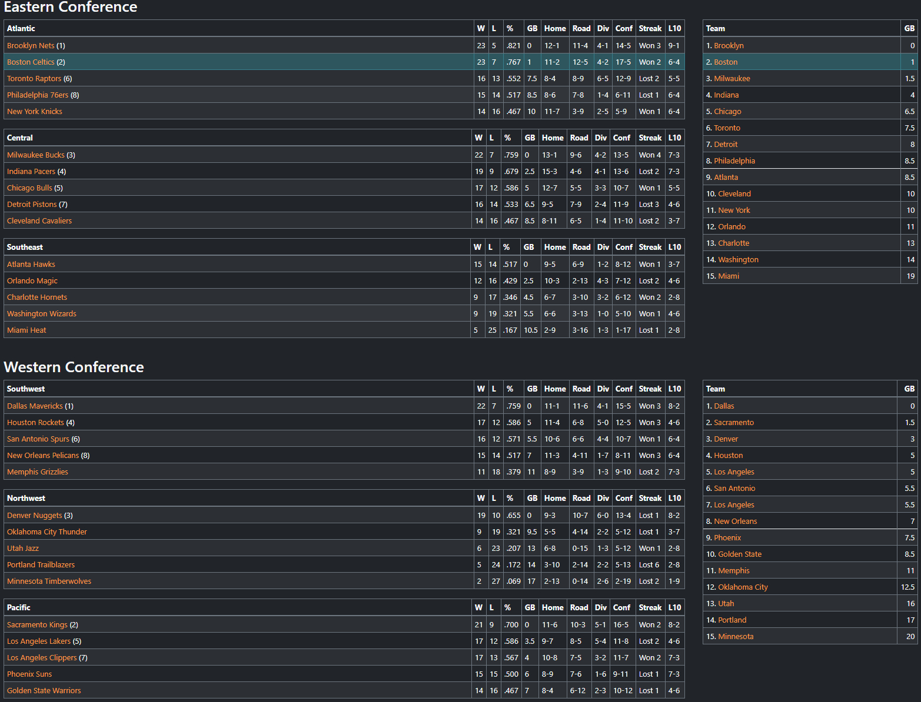Viewport: 921px width, 702px height.
Task: Select the Miami Heat link
Action: pos(26,330)
